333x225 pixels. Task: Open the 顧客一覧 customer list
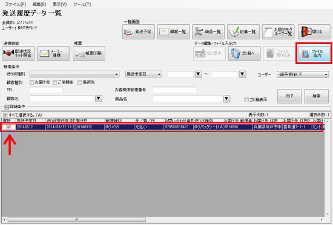click(173, 32)
